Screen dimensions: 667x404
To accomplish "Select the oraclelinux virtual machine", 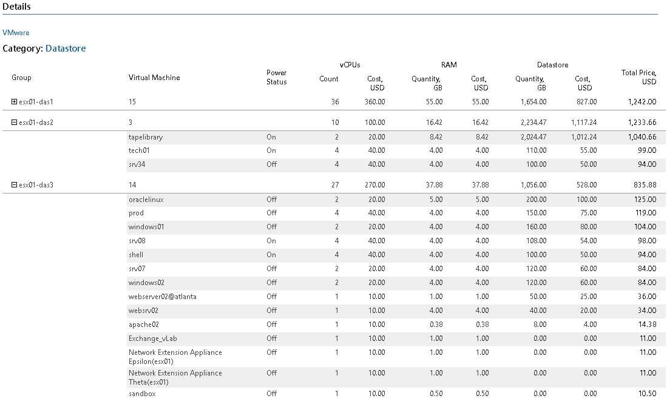I will [x=146, y=200].
